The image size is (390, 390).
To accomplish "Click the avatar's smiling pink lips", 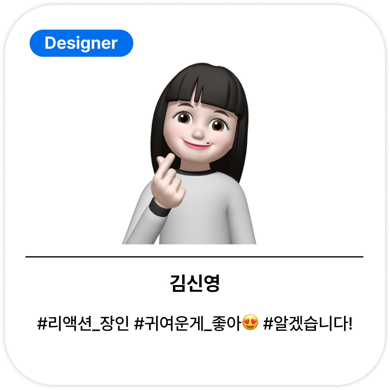I will tap(197, 144).
